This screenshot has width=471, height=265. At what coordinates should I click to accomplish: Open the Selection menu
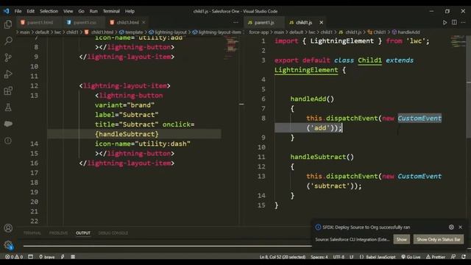[49, 11]
